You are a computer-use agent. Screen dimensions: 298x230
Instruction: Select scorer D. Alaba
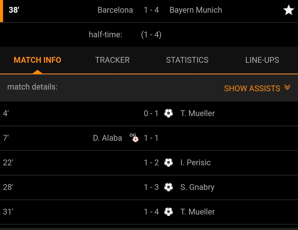[x=107, y=138]
